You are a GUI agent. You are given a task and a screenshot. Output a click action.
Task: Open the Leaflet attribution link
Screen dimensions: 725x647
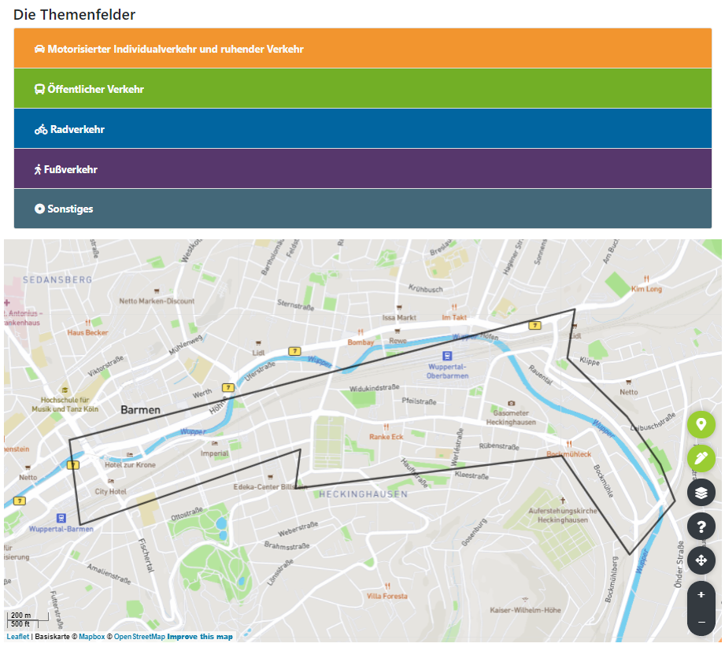pyautogui.click(x=18, y=637)
